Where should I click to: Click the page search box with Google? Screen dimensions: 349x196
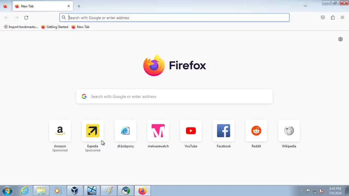pyautogui.click(x=174, y=97)
